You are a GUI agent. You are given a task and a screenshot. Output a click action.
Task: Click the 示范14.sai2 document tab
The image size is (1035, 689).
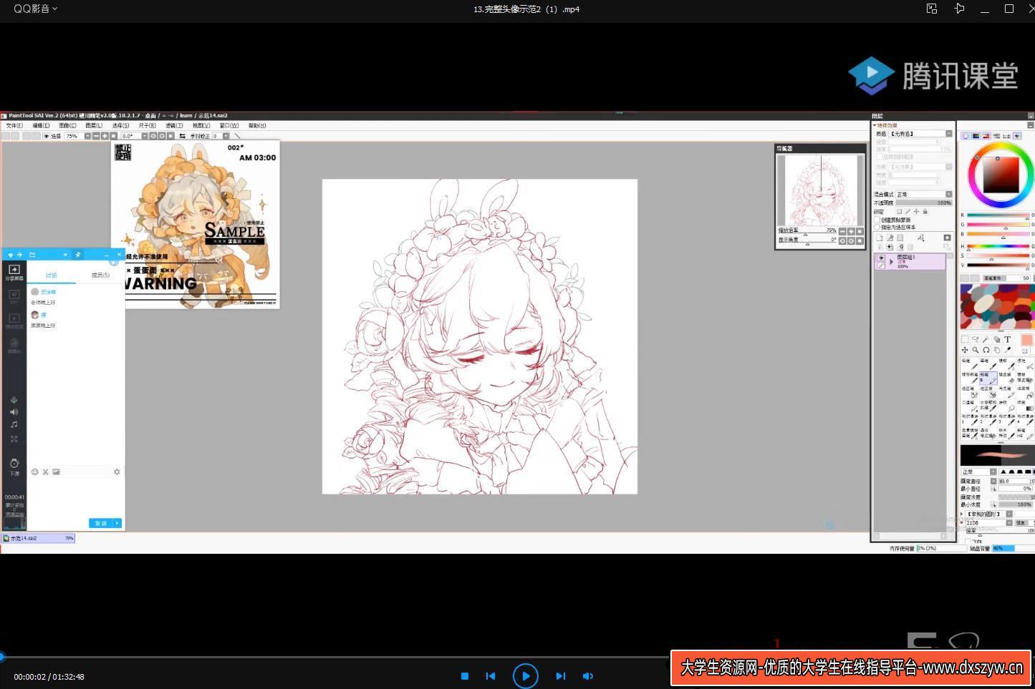point(39,538)
